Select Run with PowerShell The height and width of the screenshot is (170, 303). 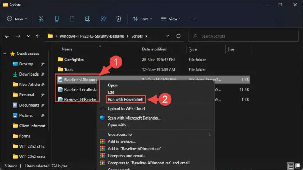(125, 99)
